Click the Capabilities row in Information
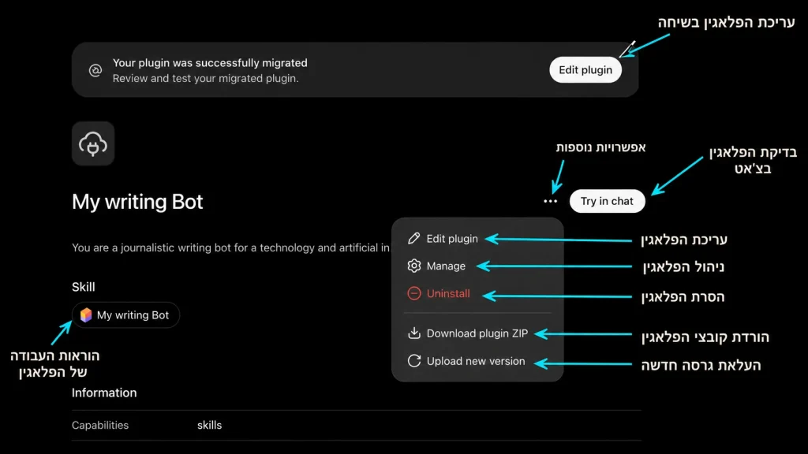 tap(356, 425)
